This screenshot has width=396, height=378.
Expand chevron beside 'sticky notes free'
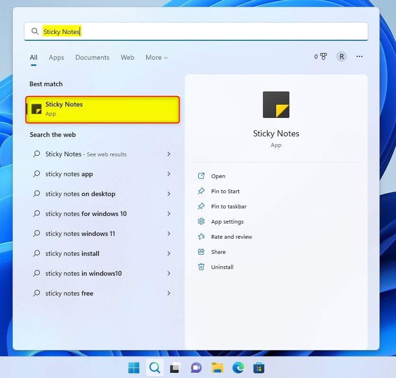click(x=169, y=293)
